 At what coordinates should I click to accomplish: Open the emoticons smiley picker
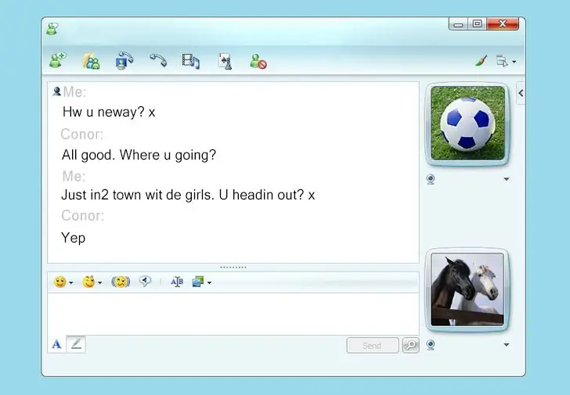(60, 282)
